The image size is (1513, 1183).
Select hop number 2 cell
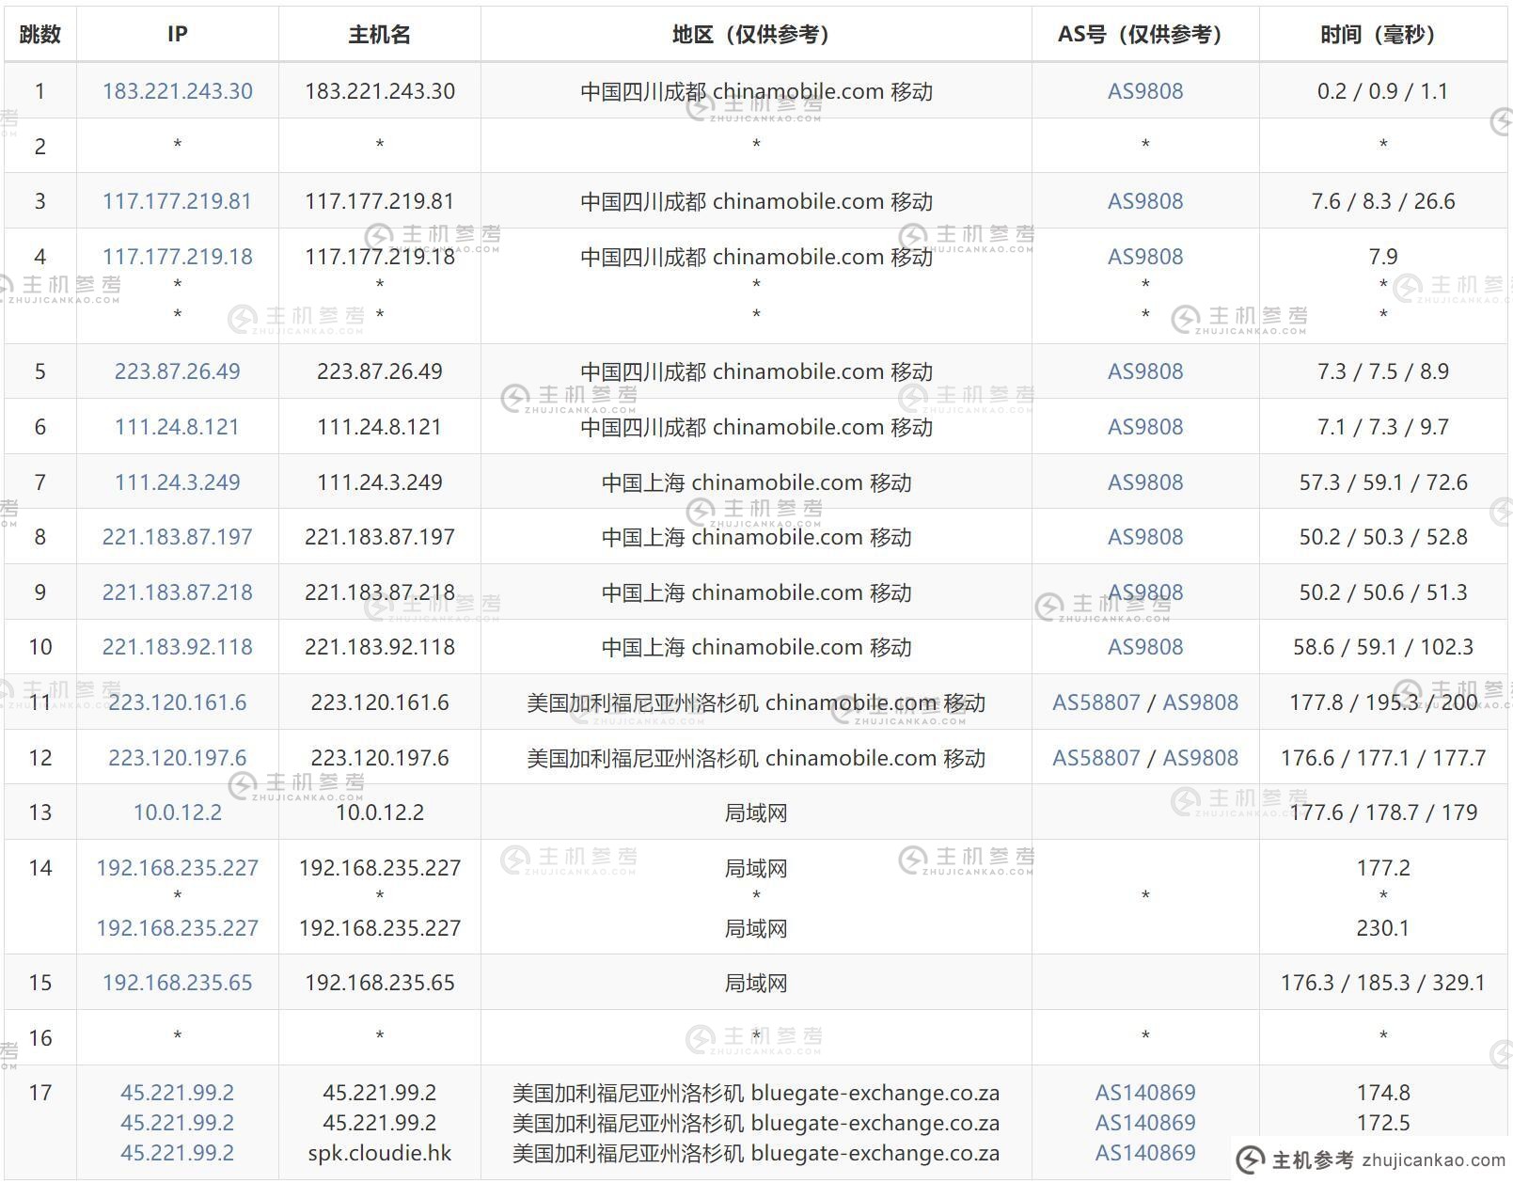click(39, 146)
